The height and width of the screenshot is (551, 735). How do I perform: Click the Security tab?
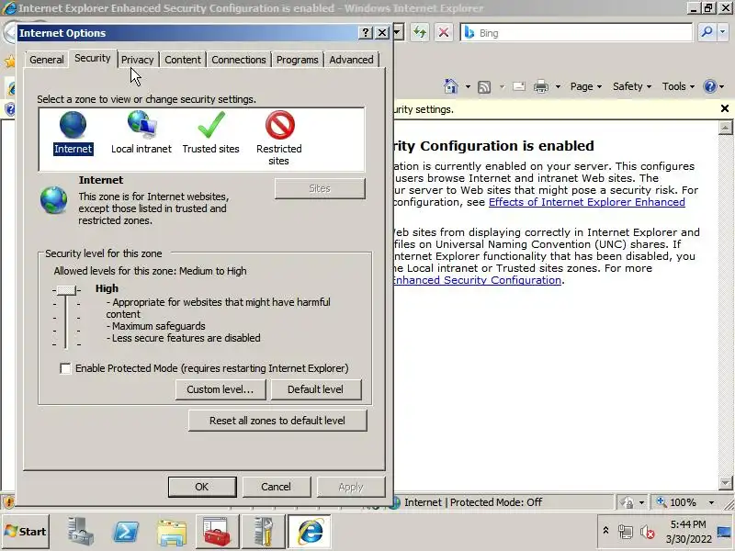pos(93,59)
